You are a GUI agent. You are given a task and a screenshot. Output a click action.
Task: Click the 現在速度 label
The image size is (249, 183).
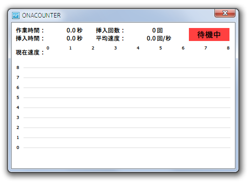point(30,52)
